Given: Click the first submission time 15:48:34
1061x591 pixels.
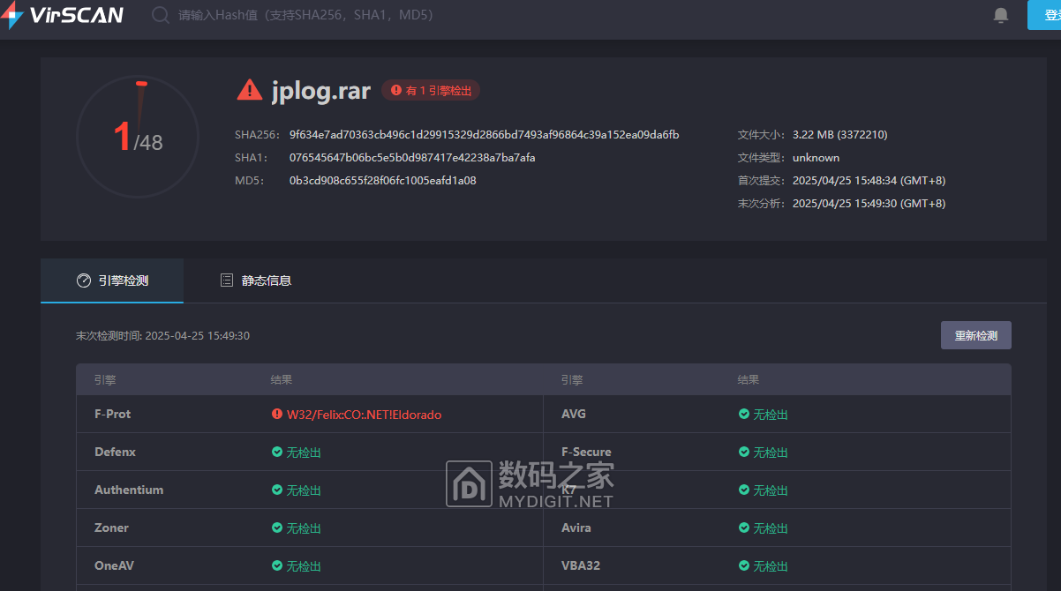Looking at the screenshot, I should tap(869, 181).
